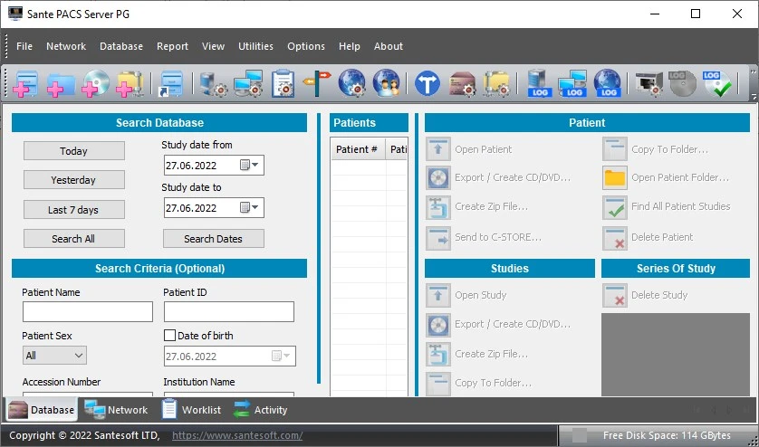Click the blue circle T toolbar icon
The height and width of the screenshot is (447, 759).
click(x=428, y=84)
